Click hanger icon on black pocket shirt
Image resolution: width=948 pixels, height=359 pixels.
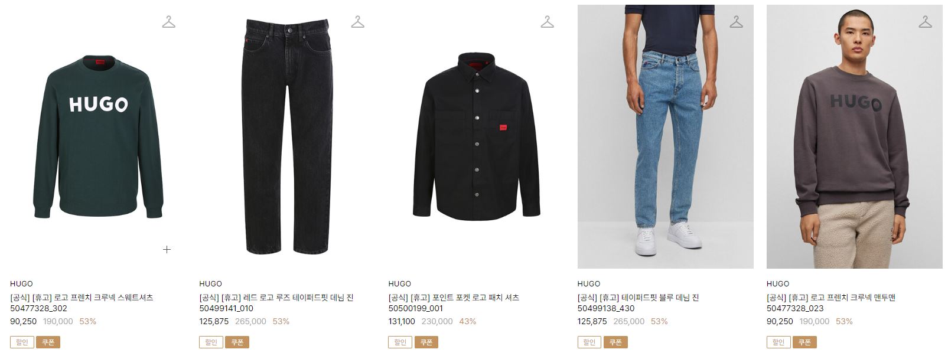pyautogui.click(x=547, y=22)
